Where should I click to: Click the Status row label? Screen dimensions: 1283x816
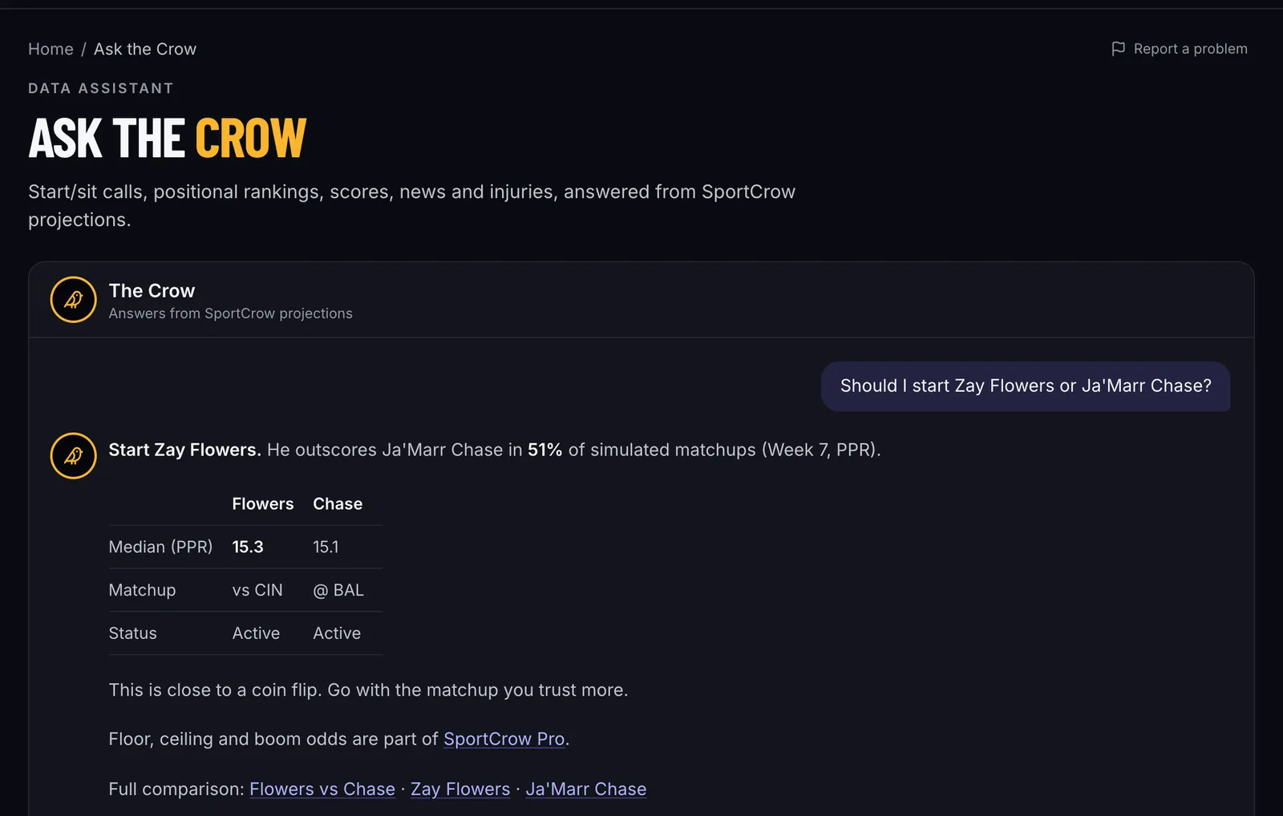(x=132, y=633)
